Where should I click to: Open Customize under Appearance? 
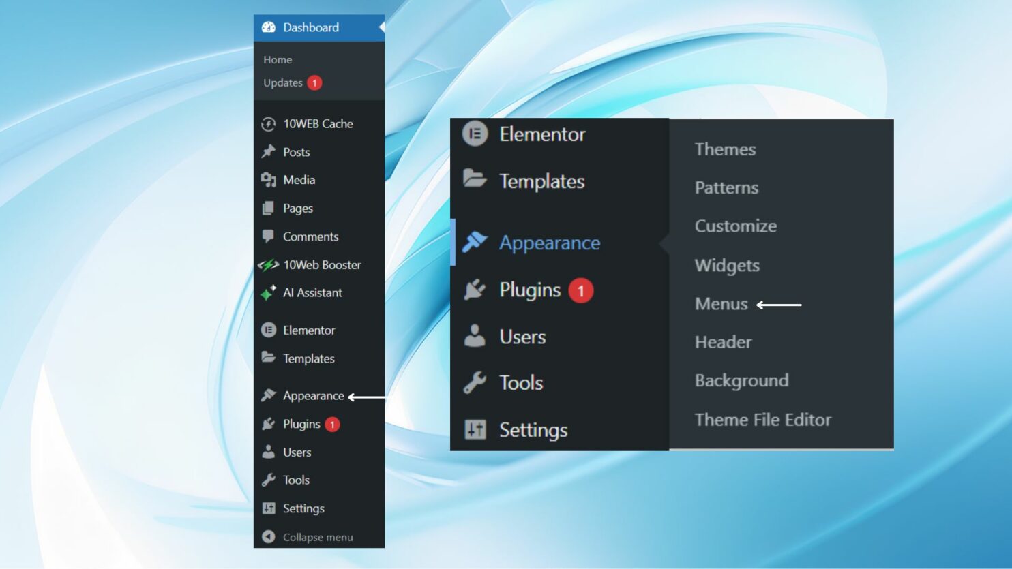pos(735,226)
